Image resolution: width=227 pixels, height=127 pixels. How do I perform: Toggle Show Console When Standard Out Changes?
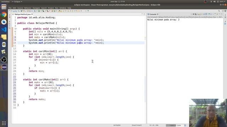pyautogui.click(x=204, y=14)
